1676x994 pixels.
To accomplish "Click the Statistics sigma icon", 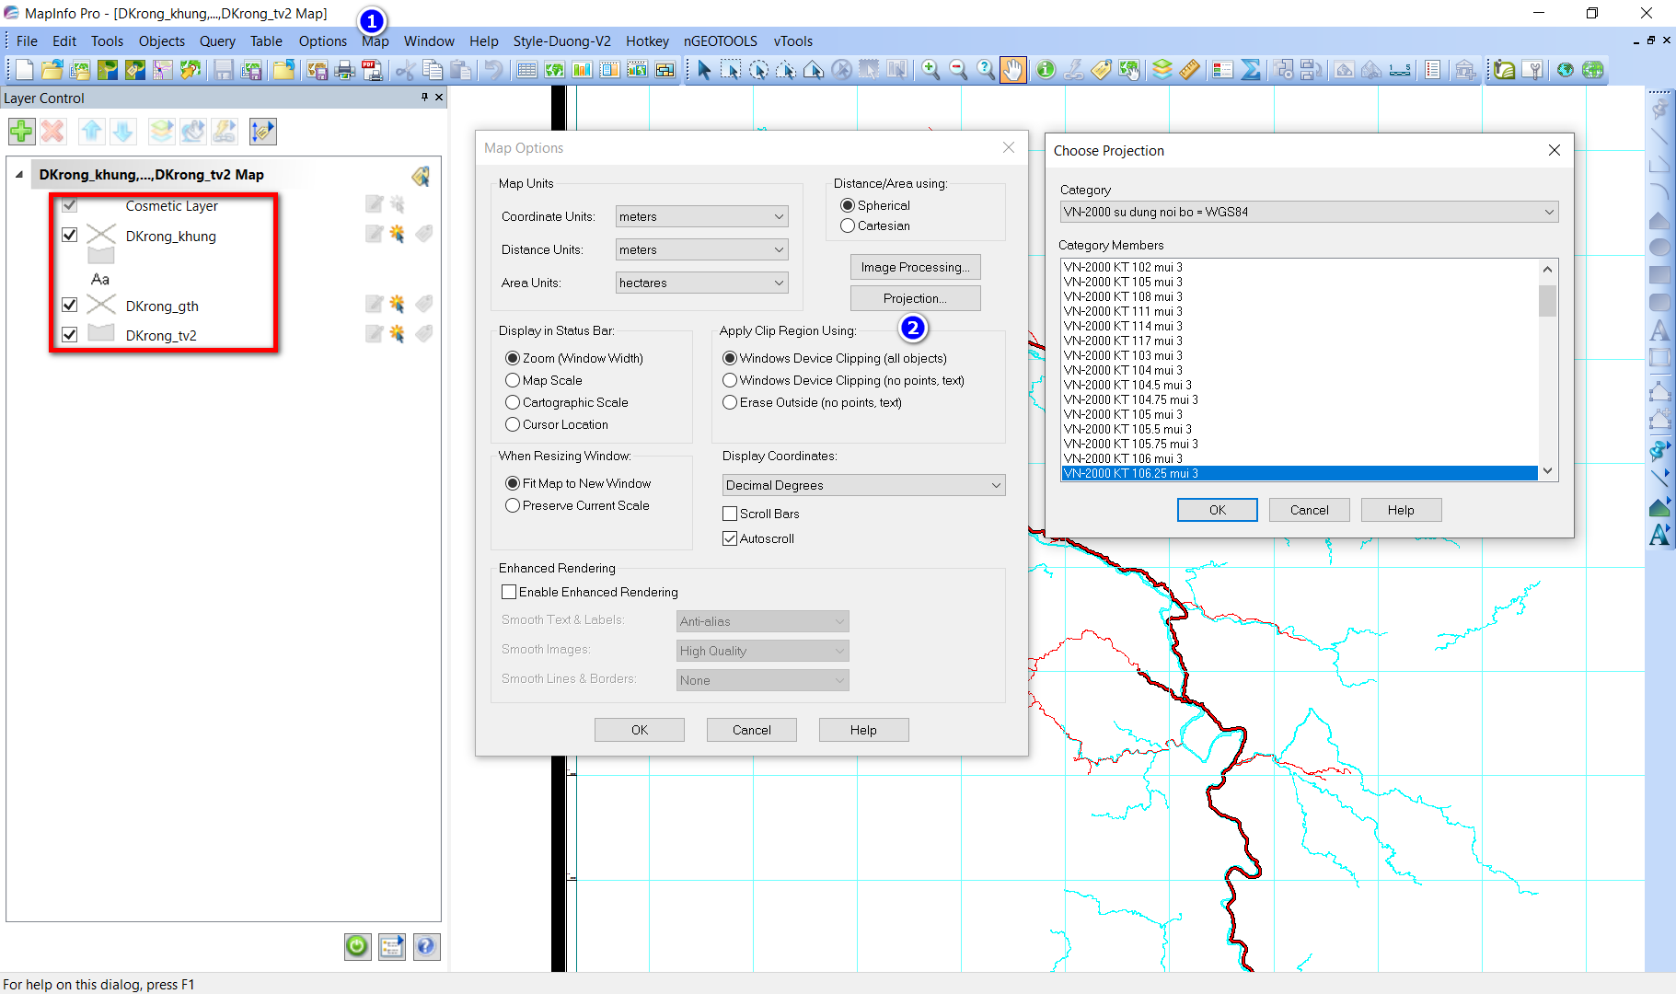I will pos(1251,70).
